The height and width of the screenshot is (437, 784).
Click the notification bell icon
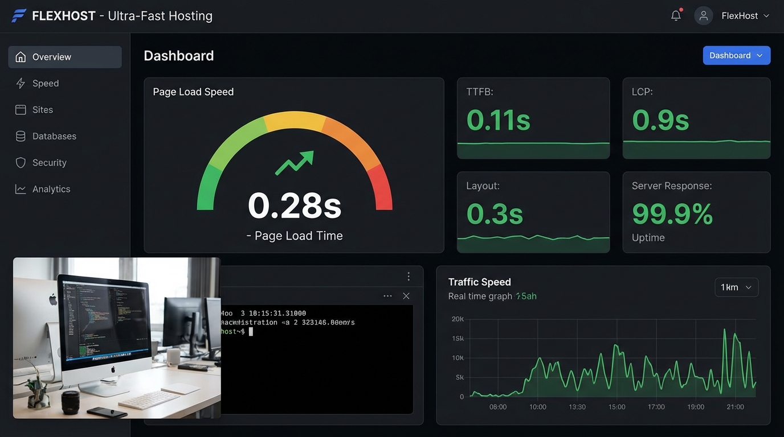point(676,15)
